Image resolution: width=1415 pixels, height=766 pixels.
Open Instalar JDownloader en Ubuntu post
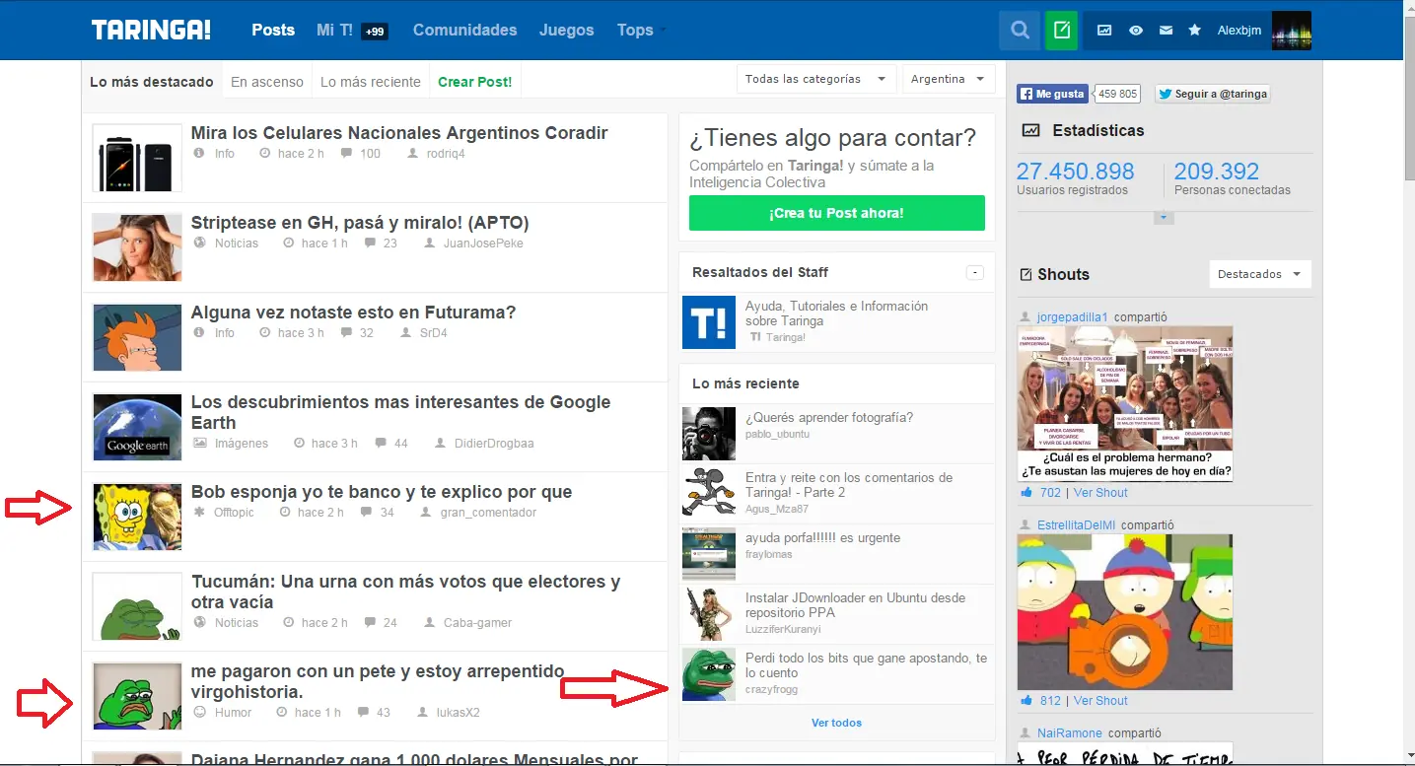[856, 605]
